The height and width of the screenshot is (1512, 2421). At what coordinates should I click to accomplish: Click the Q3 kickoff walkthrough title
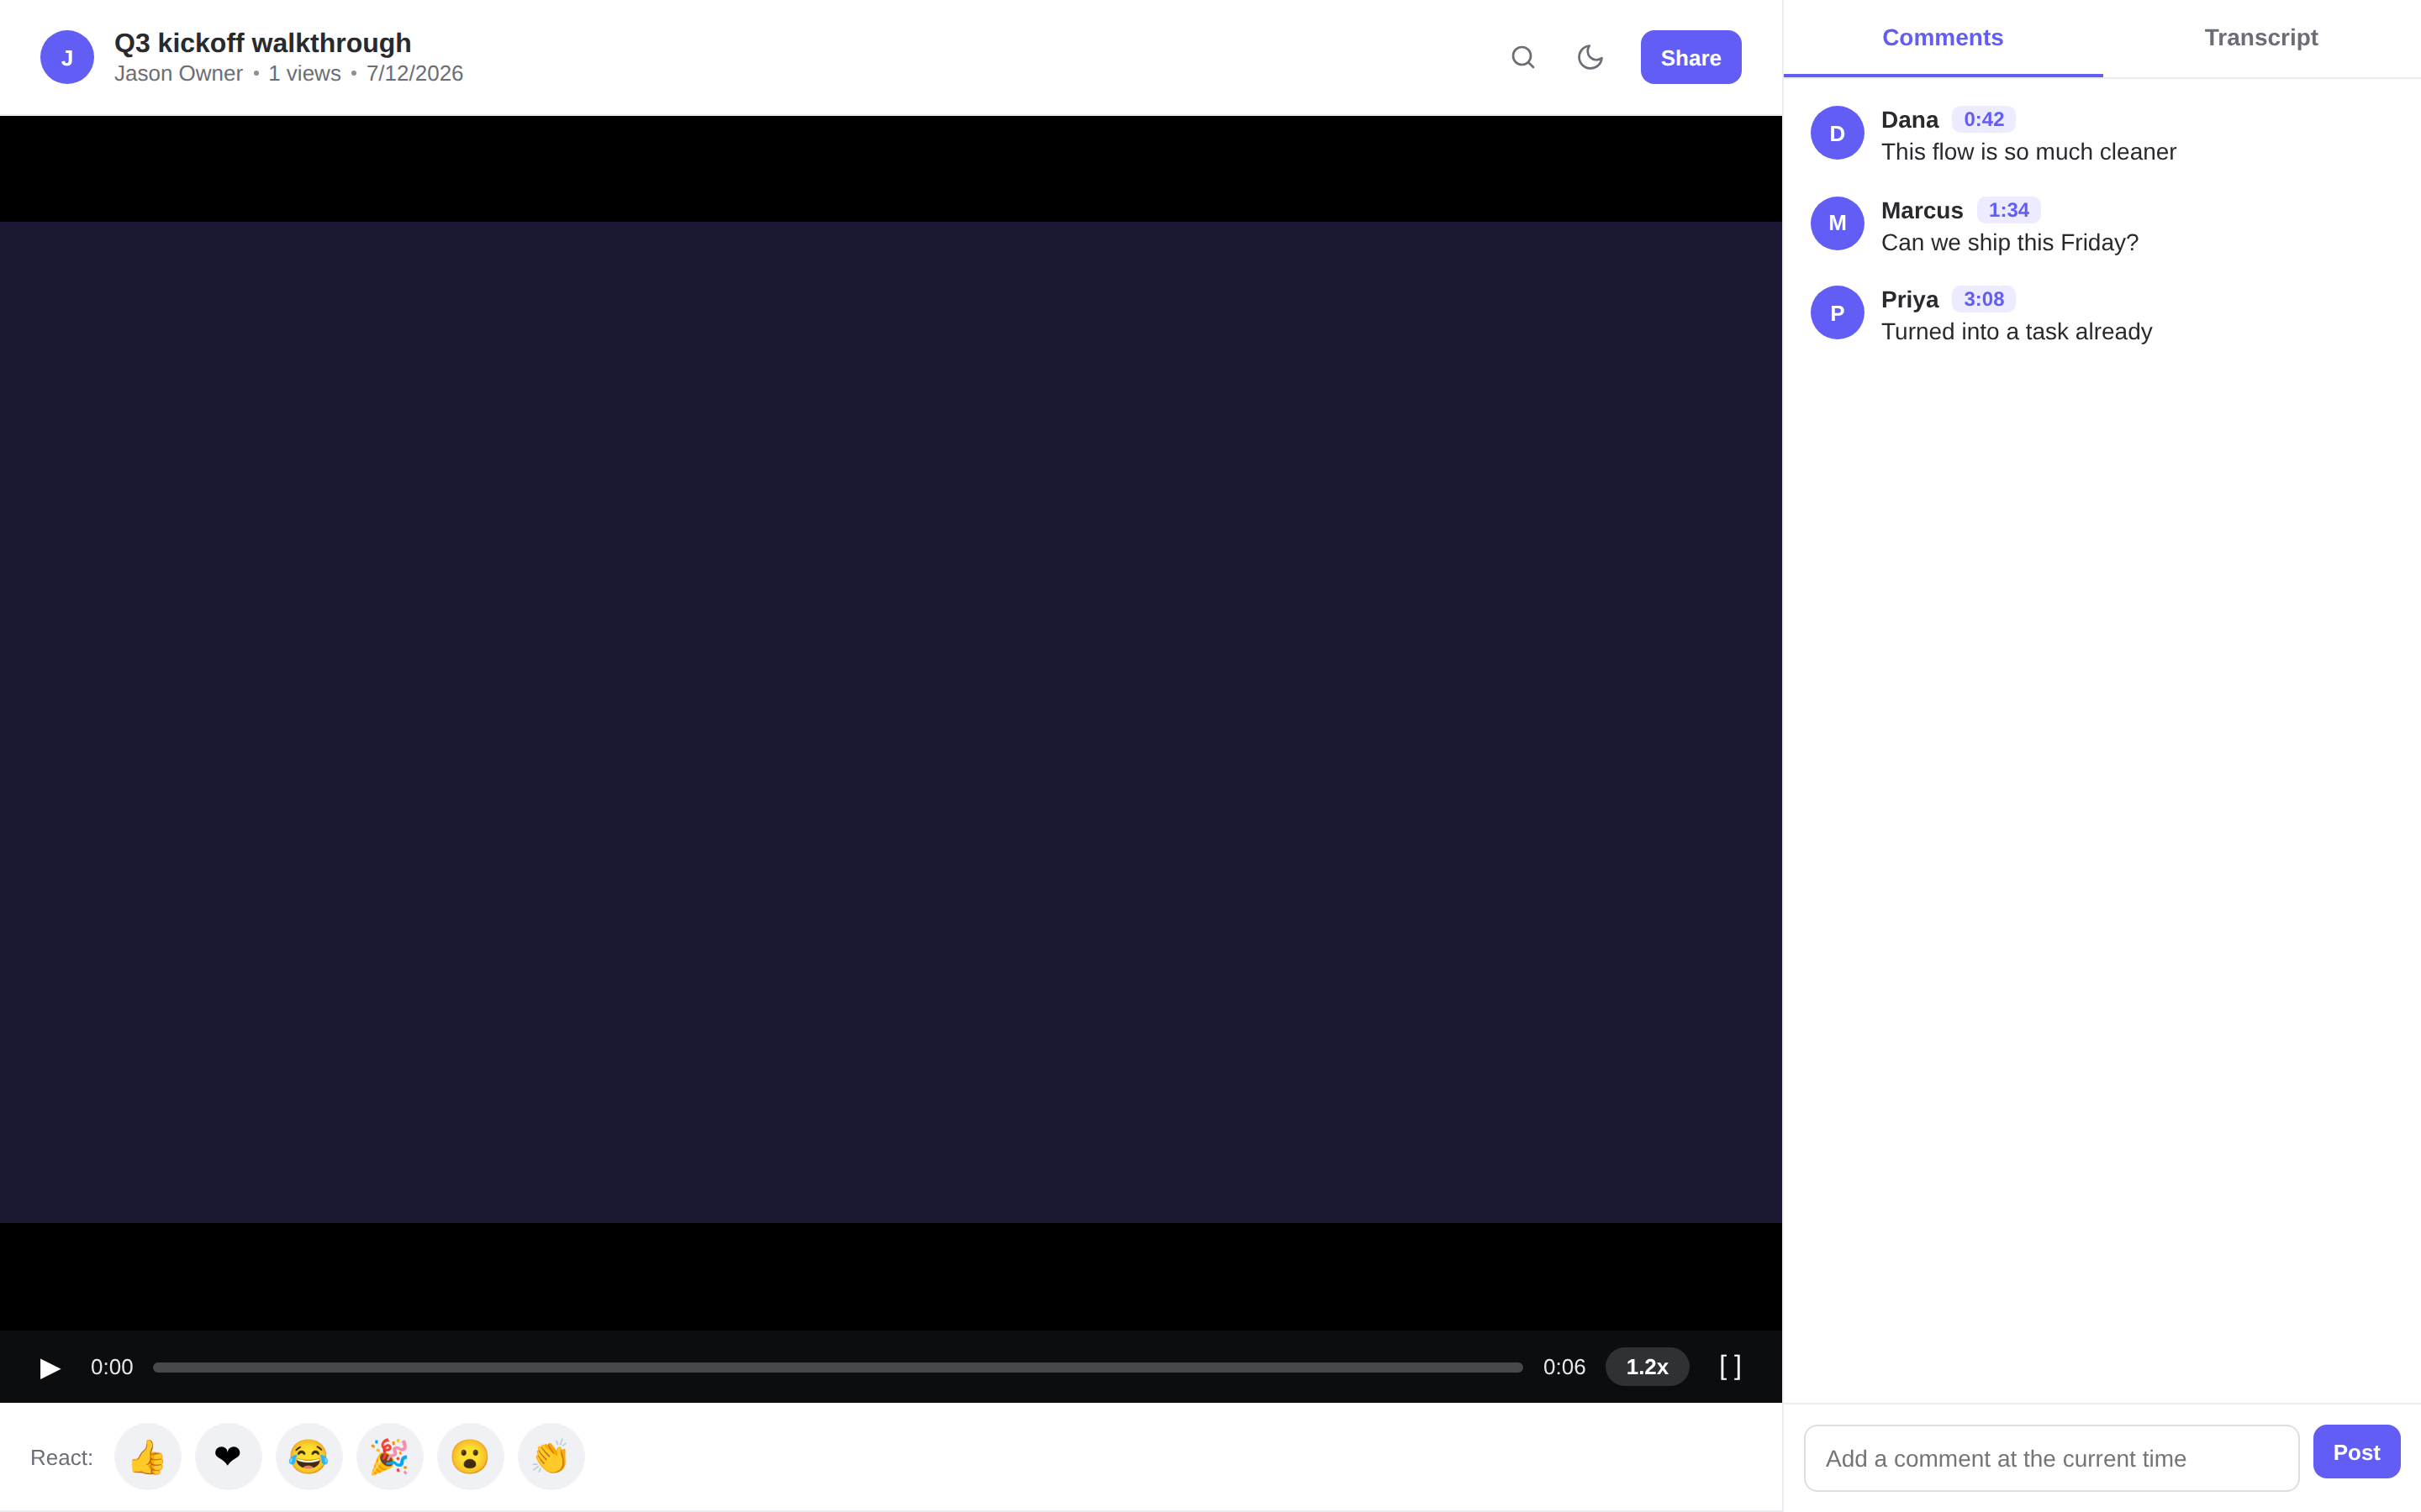pyautogui.click(x=262, y=43)
